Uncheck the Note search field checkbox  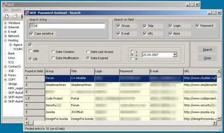pyautogui.click(x=170, y=33)
